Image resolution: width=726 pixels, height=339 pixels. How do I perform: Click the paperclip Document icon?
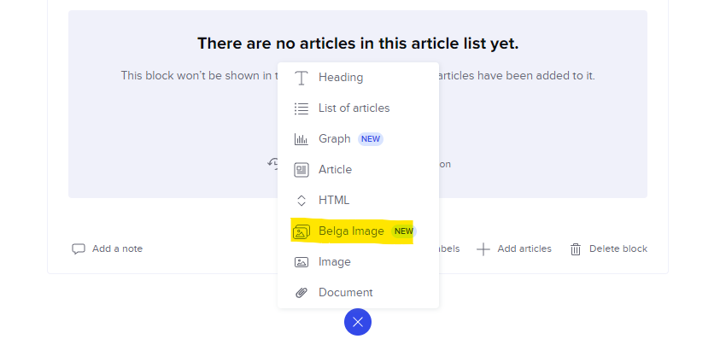pos(302,293)
